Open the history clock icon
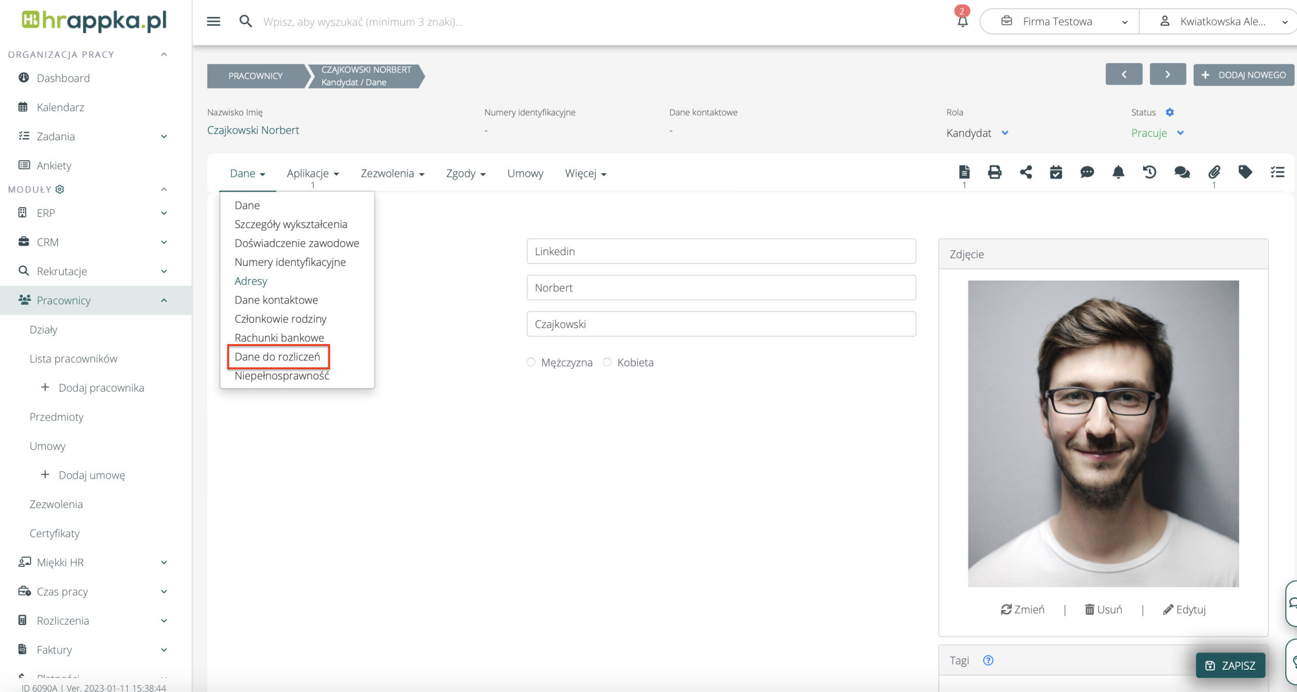 1149,172
